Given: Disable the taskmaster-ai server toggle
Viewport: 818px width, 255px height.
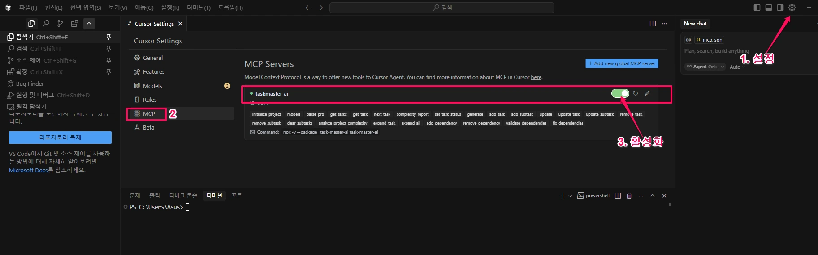Looking at the screenshot, I should tap(620, 93).
